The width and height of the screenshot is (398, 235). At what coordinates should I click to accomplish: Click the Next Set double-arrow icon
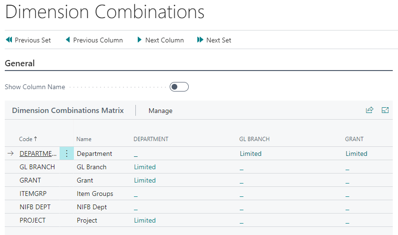pyautogui.click(x=200, y=40)
